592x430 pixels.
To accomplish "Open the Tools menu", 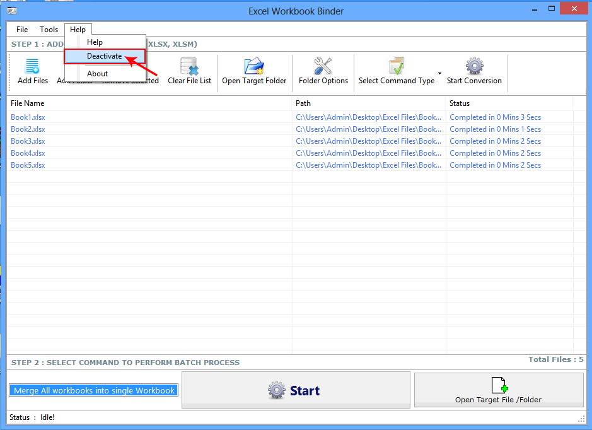I will tap(49, 30).
